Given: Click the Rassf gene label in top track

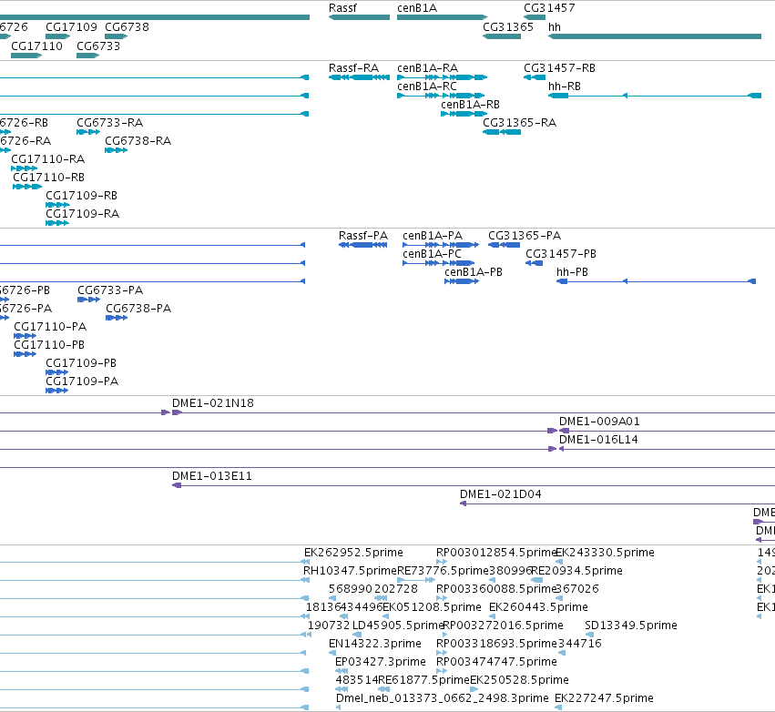Looking at the screenshot, I should [x=342, y=8].
